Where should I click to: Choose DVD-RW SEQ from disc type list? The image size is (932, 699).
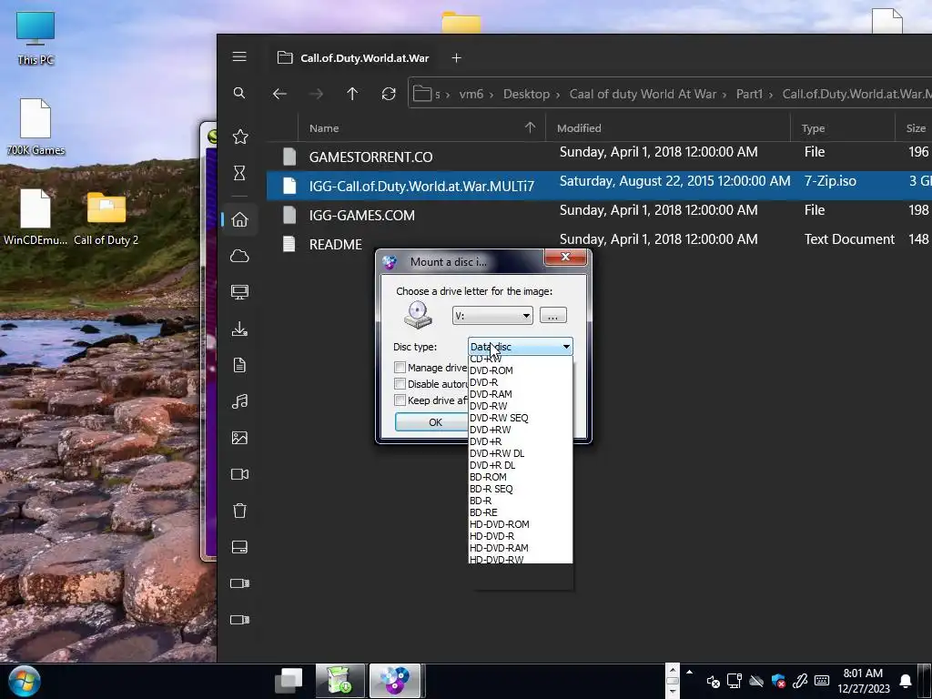click(x=520, y=418)
